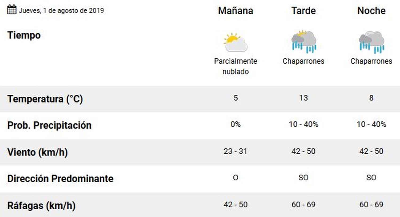400x217 pixels.
Task: Click the Chaparrones label under Noche
Action: [x=371, y=61]
